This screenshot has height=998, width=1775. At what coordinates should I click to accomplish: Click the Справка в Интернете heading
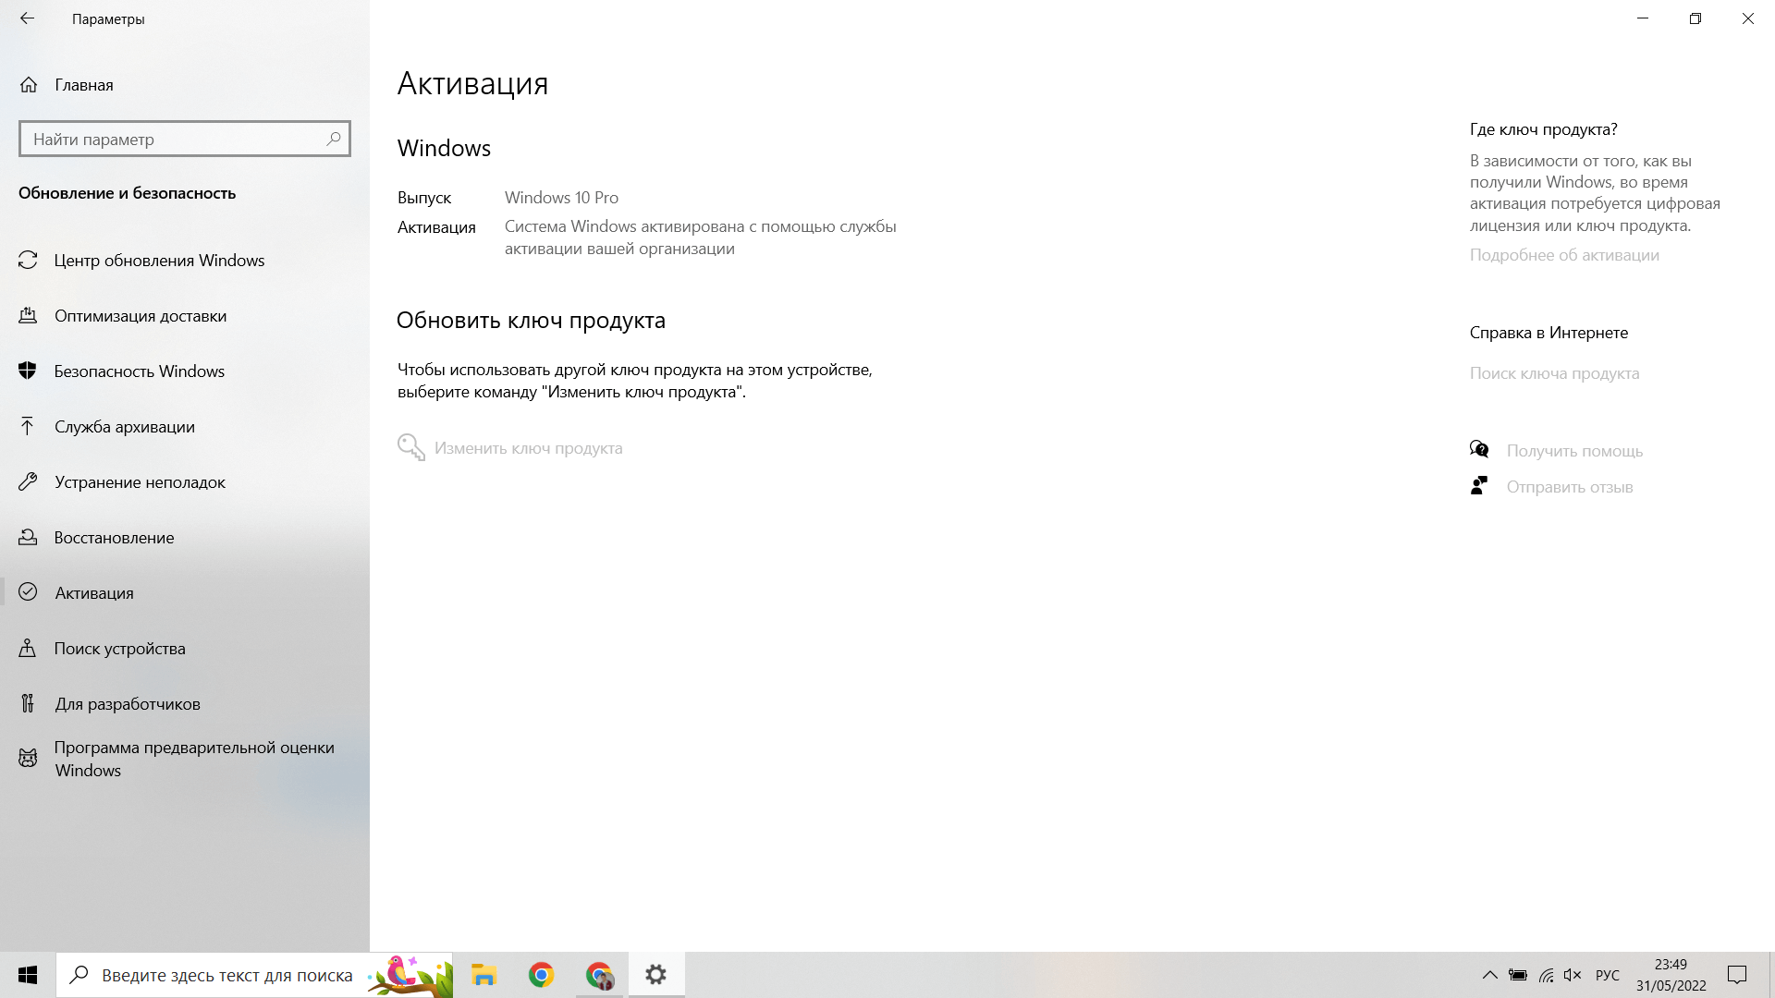coord(1549,333)
